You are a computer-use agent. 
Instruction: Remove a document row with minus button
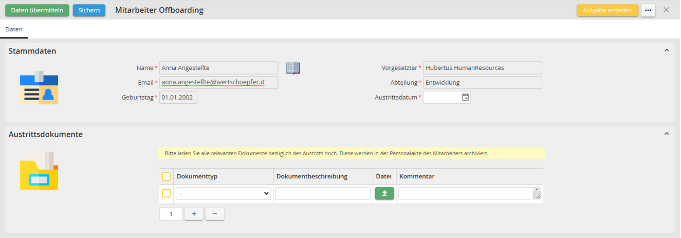pos(215,214)
